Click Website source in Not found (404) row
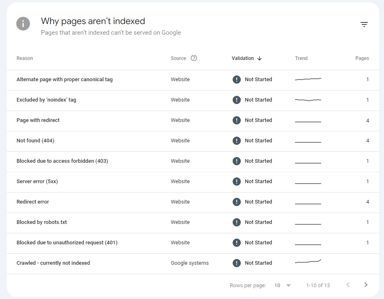 180,141
